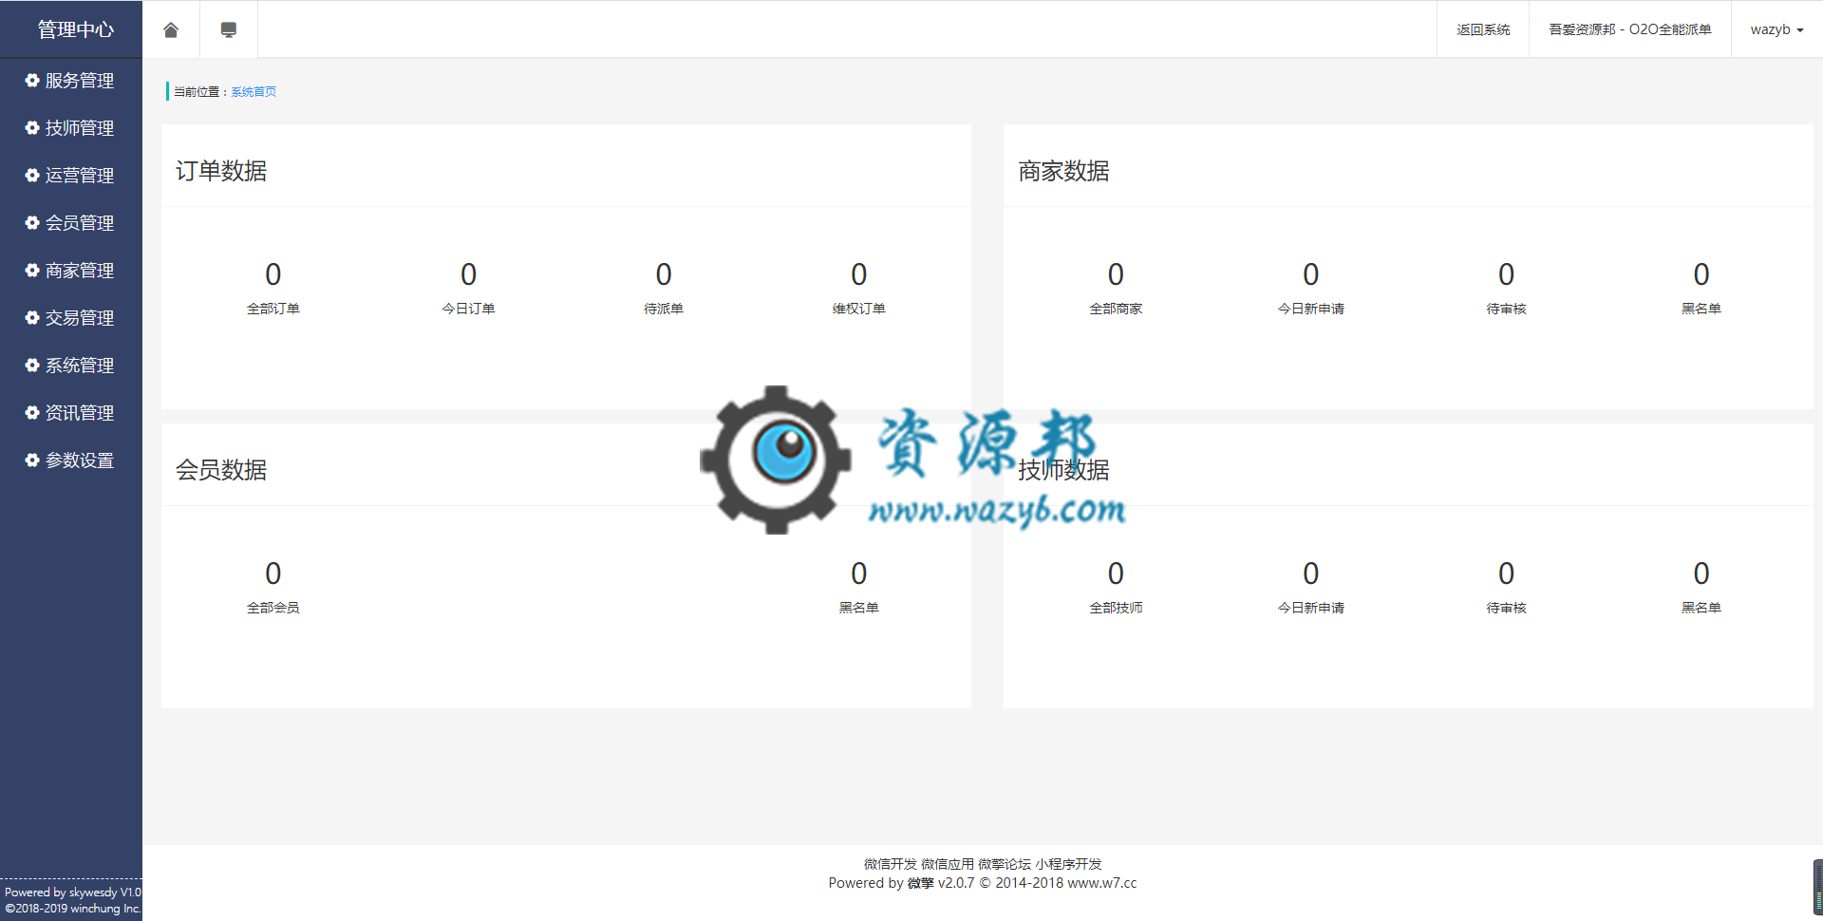Click gear icon beside 技师管理
1823x921 pixels.
(x=32, y=128)
